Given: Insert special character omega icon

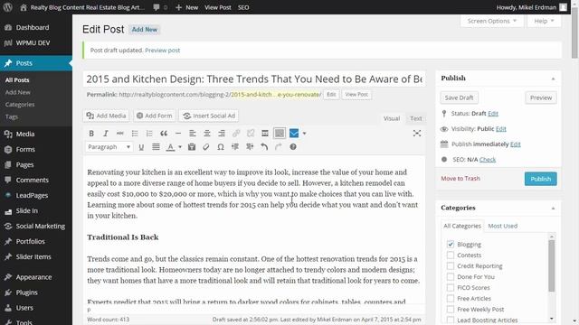Looking at the screenshot, I should 221,147.
